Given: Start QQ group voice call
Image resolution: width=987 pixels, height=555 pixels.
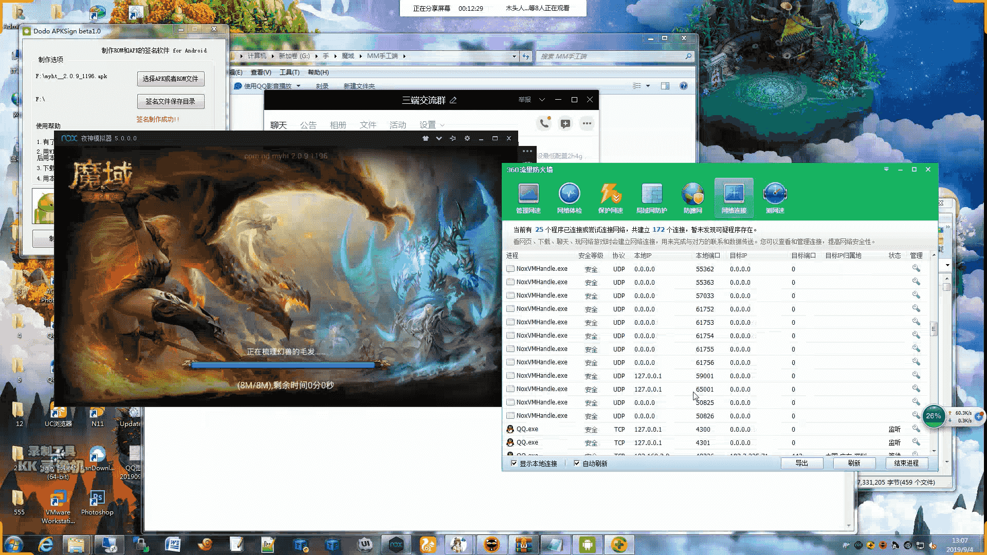Looking at the screenshot, I should (x=544, y=123).
